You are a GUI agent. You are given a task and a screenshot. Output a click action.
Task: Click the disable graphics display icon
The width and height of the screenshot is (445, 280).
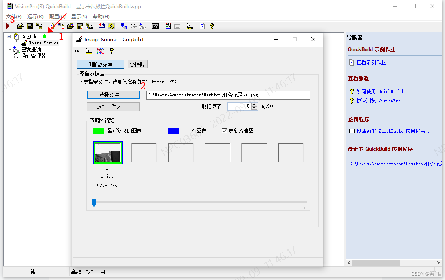pyautogui.click(x=99, y=51)
